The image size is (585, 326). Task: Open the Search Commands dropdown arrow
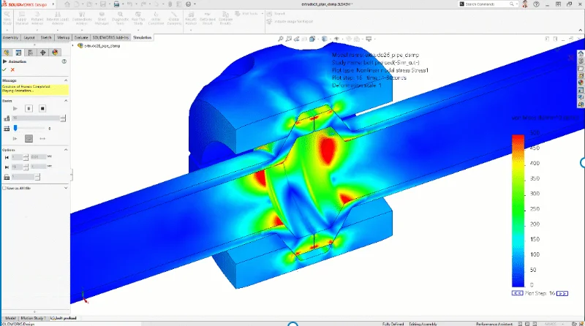516,4
